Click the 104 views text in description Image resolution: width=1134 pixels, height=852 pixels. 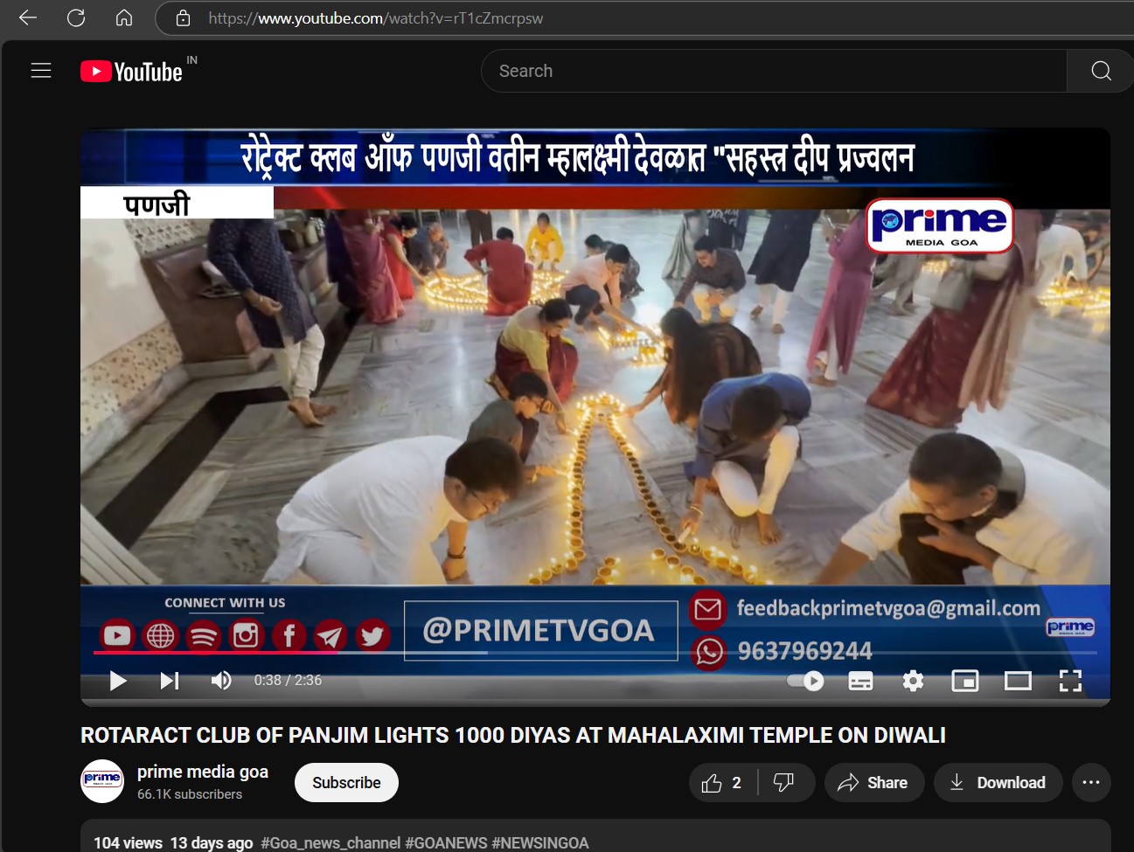click(x=128, y=843)
